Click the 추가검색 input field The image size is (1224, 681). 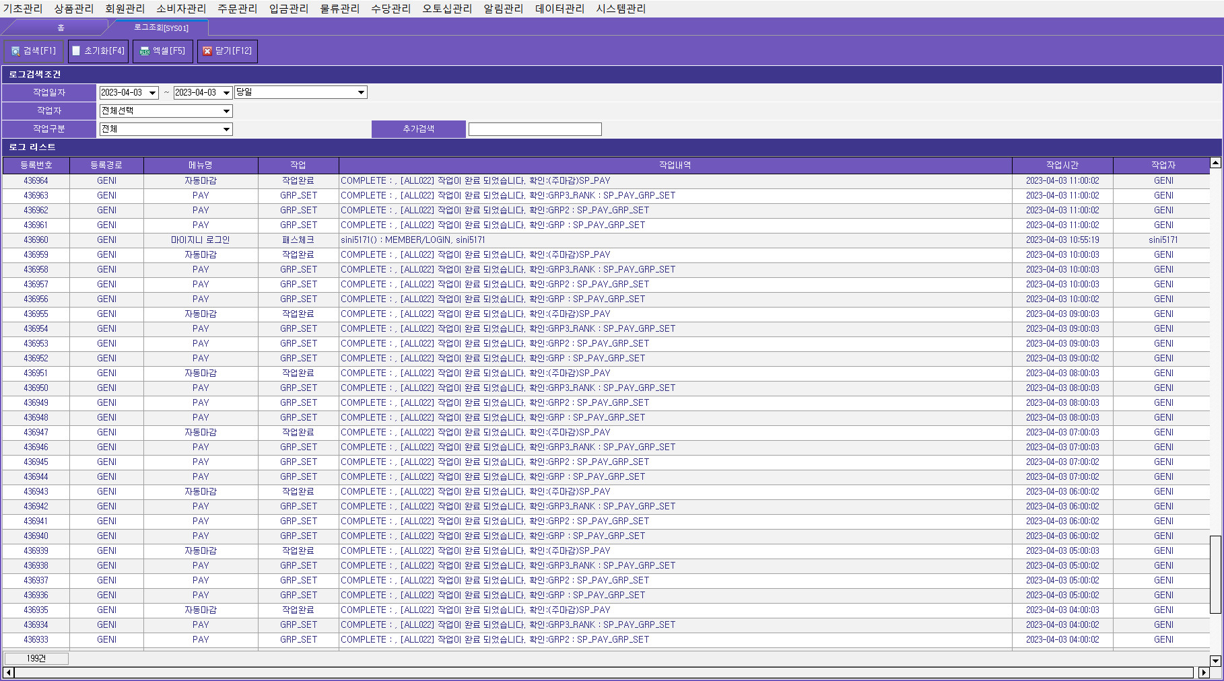click(535, 129)
